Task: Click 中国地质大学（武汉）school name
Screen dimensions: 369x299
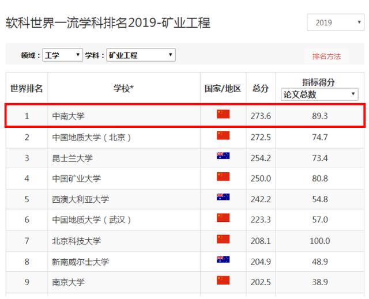Action: pos(92,219)
